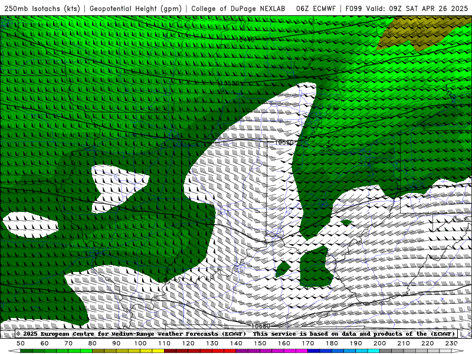Image resolution: width=472 pixels, height=354 pixels.
Task: Click the "200" value on the color scale
Action: 379,343
